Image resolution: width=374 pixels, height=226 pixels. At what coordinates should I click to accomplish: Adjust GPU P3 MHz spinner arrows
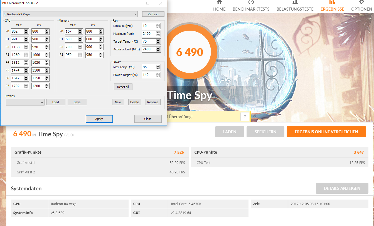(x=26, y=55)
